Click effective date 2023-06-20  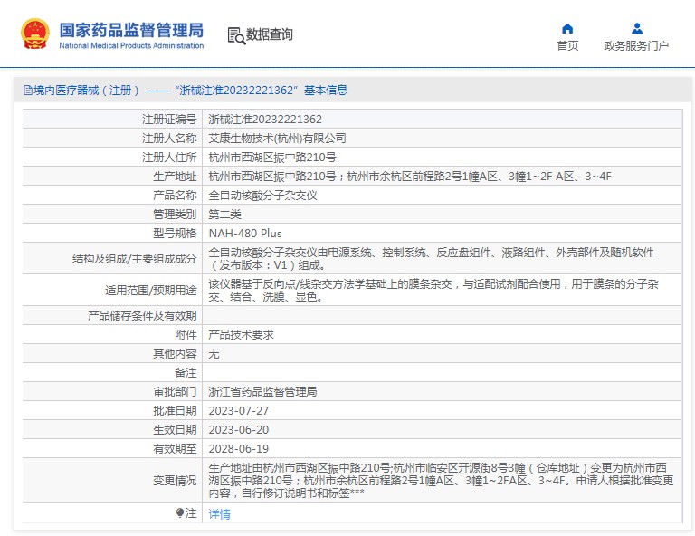point(239,430)
